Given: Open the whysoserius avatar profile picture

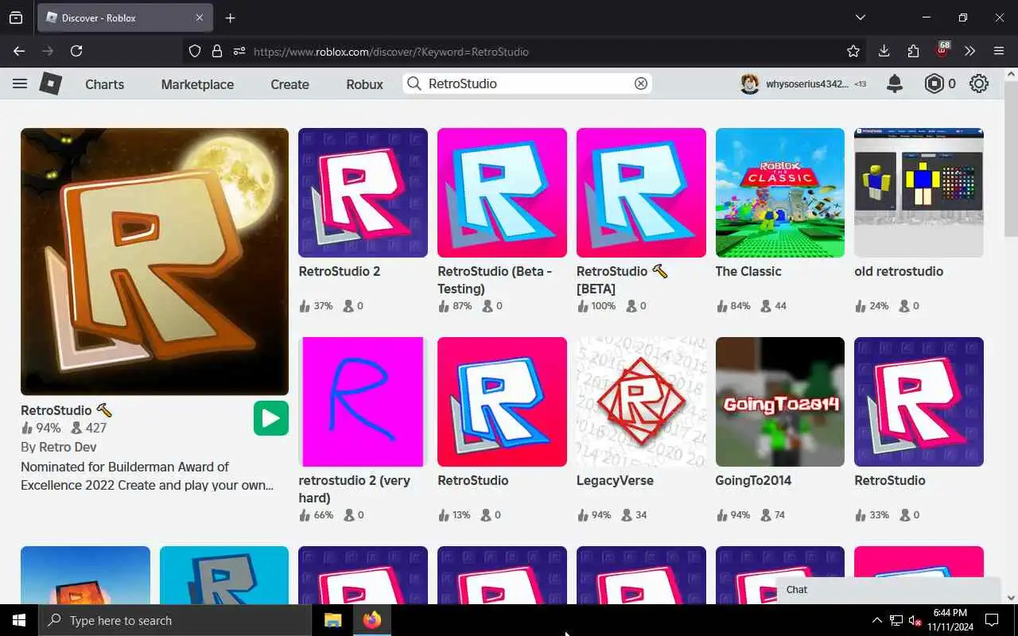Looking at the screenshot, I should point(749,83).
